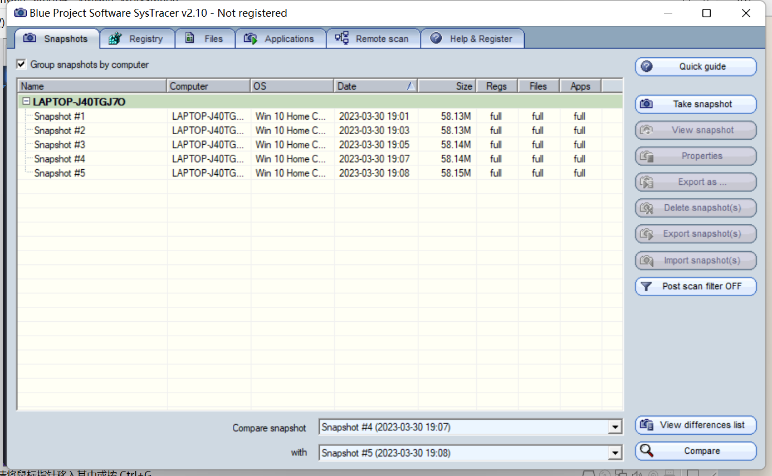
Task: Open the Help & Register tab
Action: (472, 38)
